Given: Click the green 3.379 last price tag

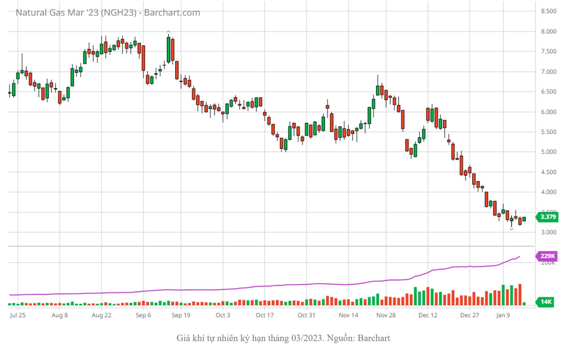Looking at the screenshot, I should [547, 217].
